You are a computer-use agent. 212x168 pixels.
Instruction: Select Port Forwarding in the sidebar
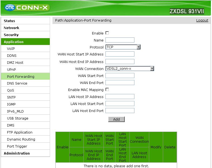coord(25,76)
